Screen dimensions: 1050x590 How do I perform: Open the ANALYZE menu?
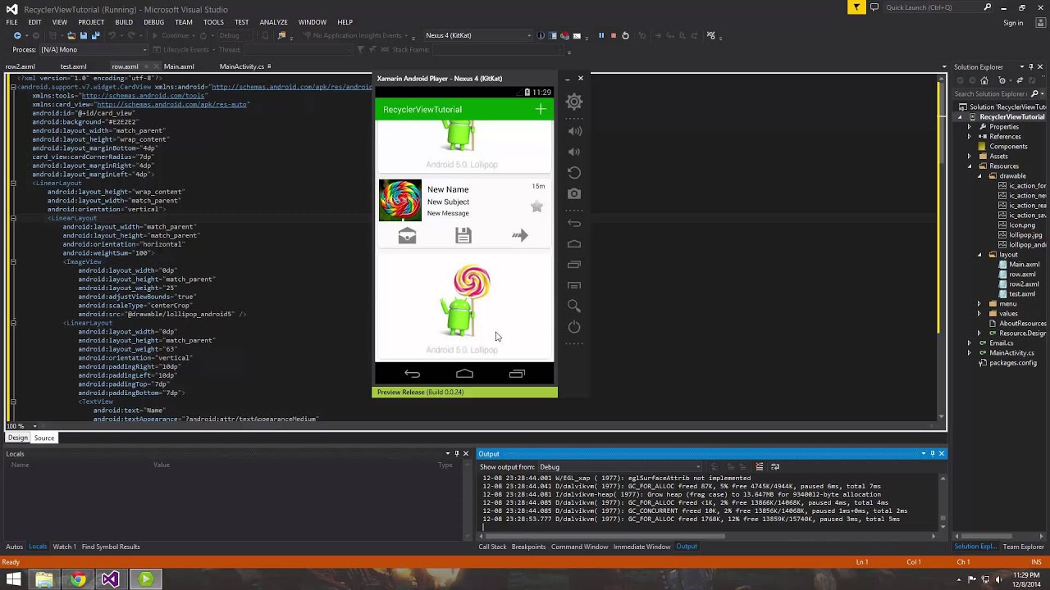point(273,22)
